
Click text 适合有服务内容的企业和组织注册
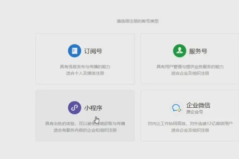point(85,130)
